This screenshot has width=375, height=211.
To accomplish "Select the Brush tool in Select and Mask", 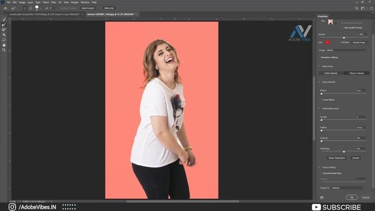I will click(x=4, y=30).
